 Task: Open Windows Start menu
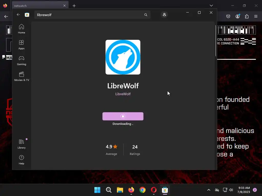click(x=97, y=190)
